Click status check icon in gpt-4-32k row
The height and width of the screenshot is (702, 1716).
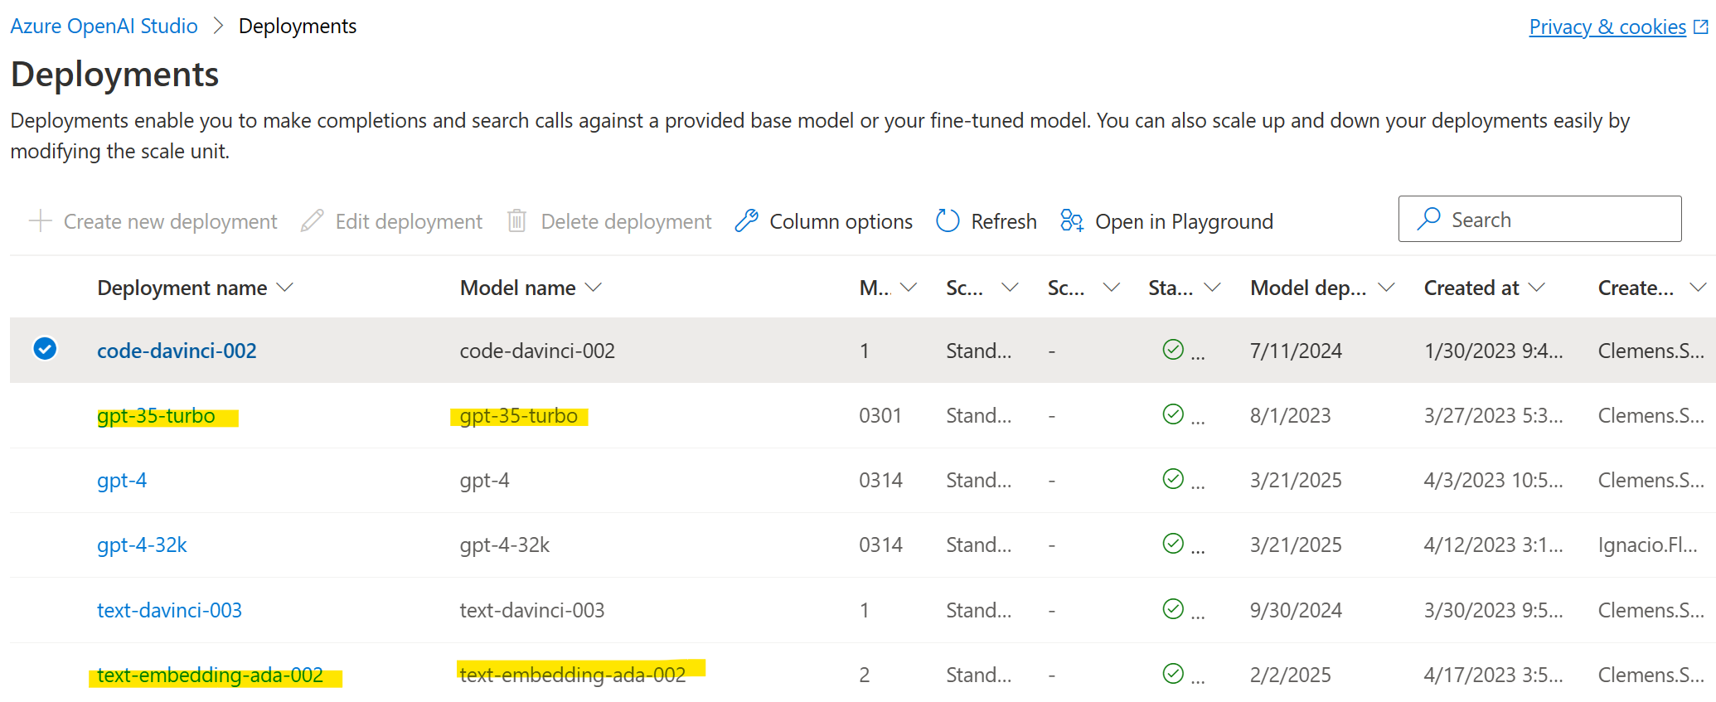tap(1173, 544)
